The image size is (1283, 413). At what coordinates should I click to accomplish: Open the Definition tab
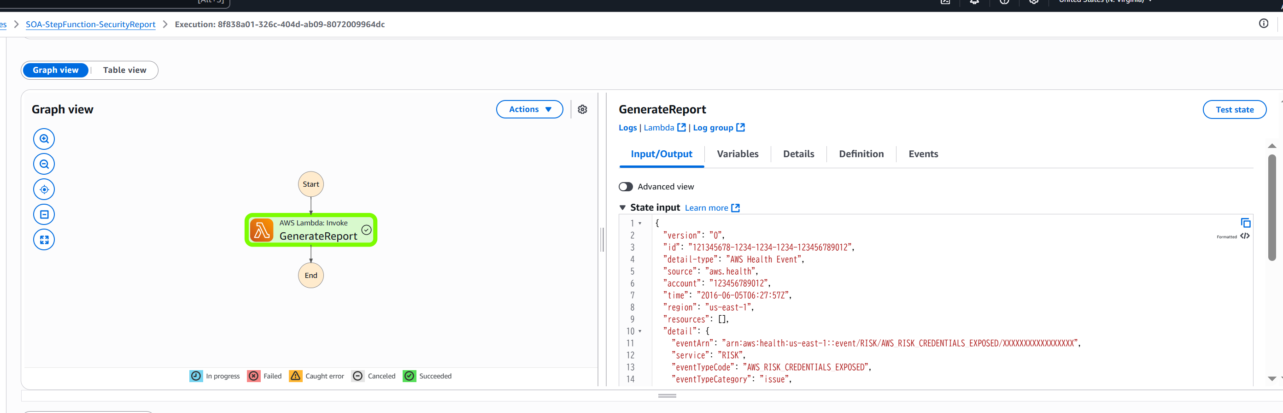click(861, 154)
